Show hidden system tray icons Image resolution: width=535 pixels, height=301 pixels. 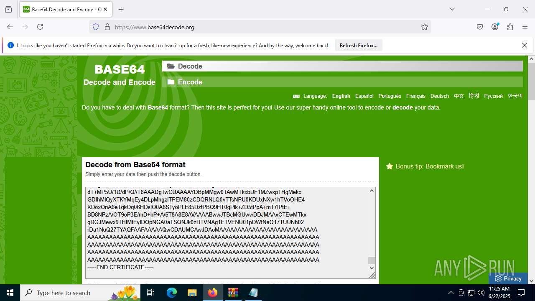click(451, 293)
